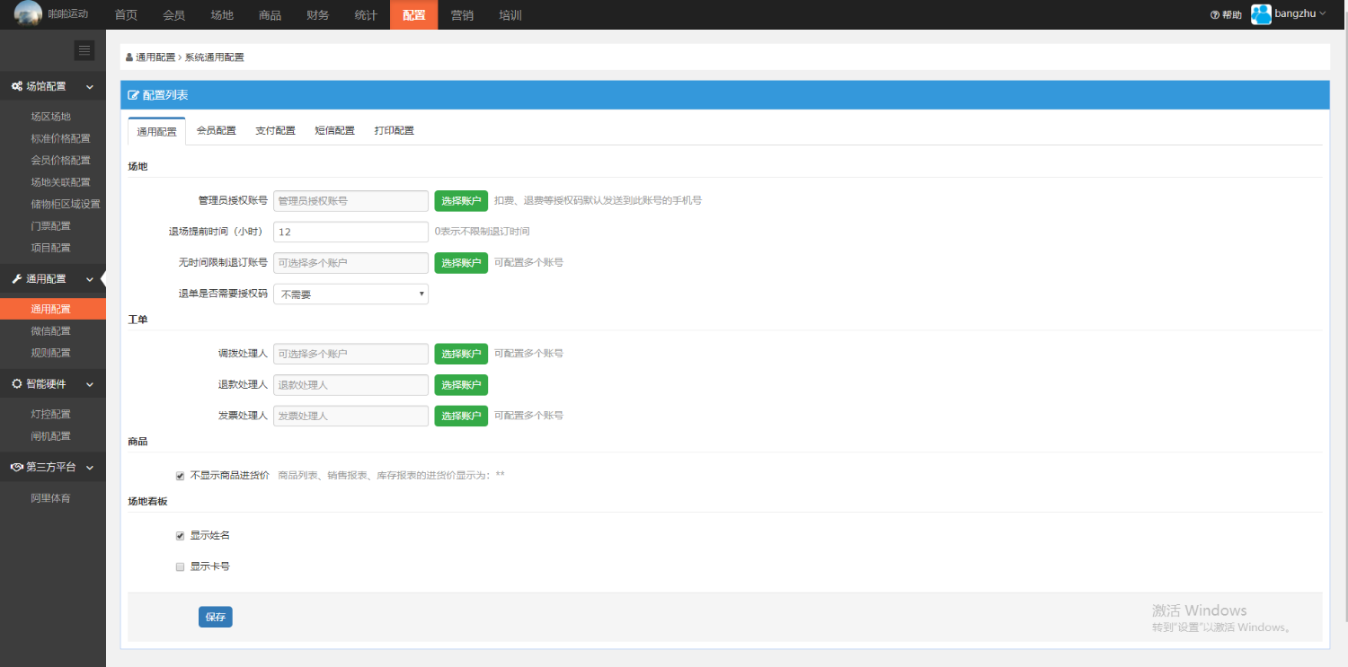This screenshot has height=667, width=1348.
Task: Click the 退场提前时间 input showing 12
Action: pos(350,232)
